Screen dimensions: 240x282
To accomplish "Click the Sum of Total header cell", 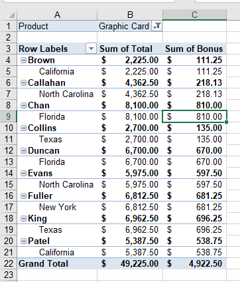I will (130, 49).
